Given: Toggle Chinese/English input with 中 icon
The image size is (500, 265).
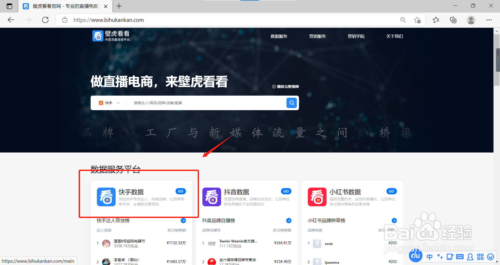Looking at the screenshot, I should 430,256.
